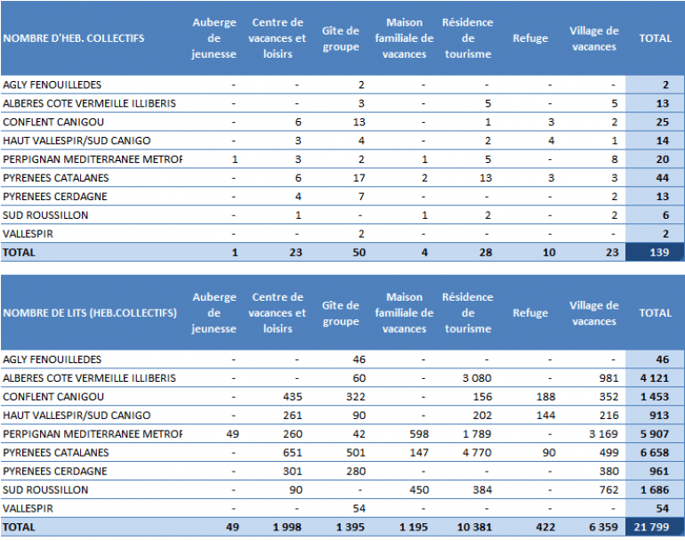The height and width of the screenshot is (541, 685).
Task: Click "Auberge de jeunesse" header in the bottom table
Action: coord(214,313)
